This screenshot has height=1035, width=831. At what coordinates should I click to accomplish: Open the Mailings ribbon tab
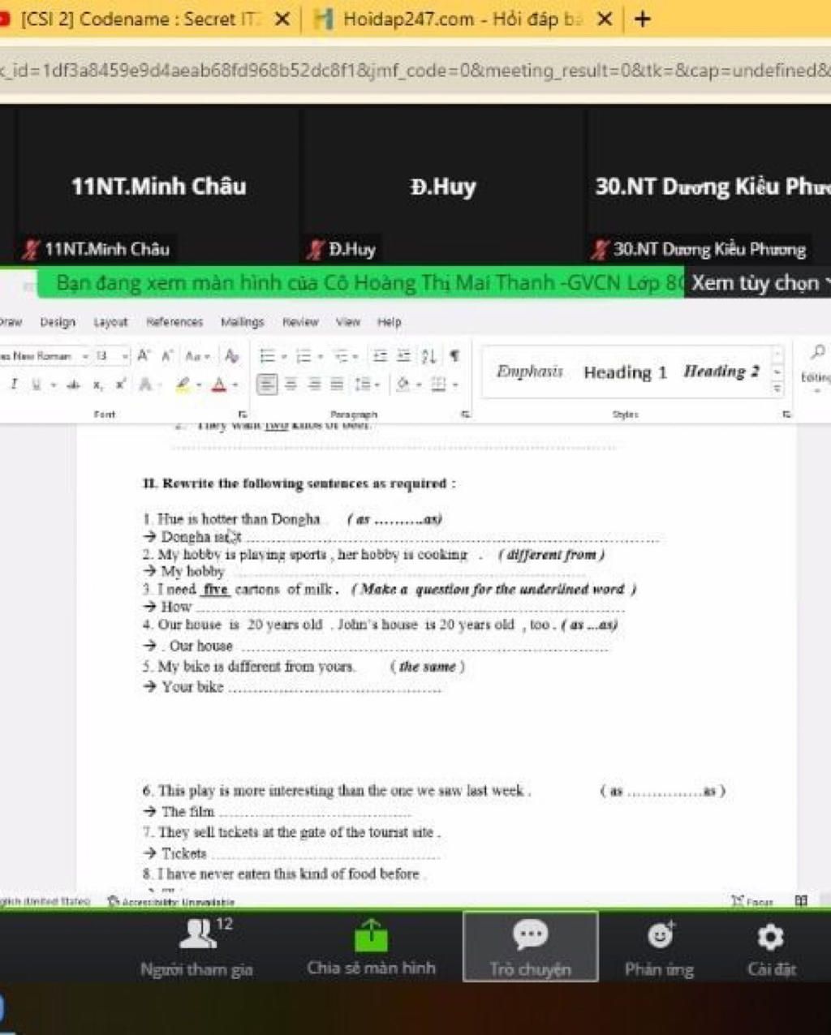(x=243, y=322)
